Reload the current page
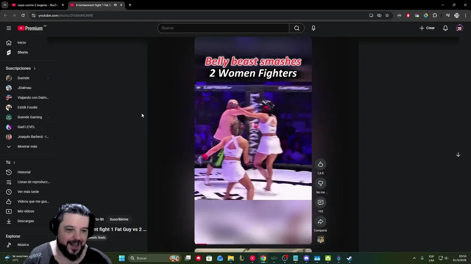471x264 pixels. click(x=23, y=15)
